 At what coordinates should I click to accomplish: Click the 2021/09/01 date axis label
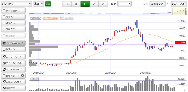[x=111, y=73]
